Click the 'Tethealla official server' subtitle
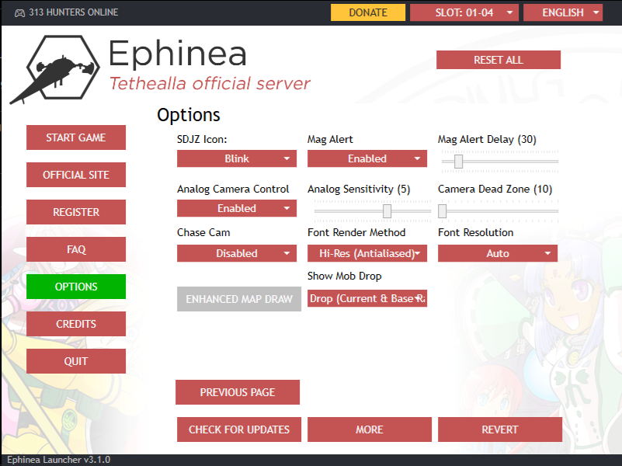 click(210, 84)
